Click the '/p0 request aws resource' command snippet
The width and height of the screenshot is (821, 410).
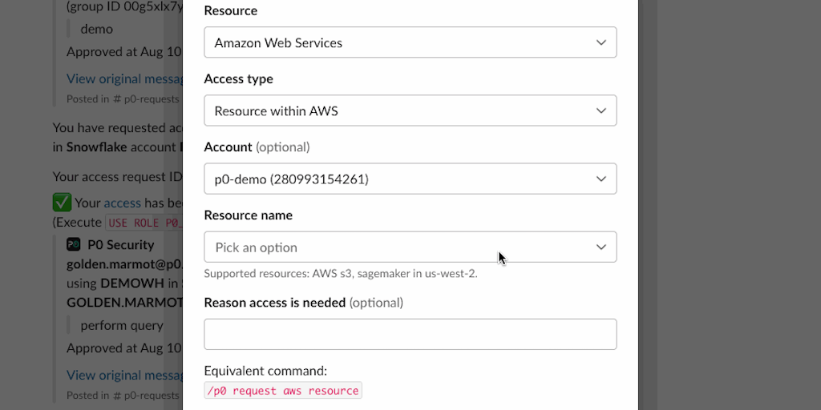tap(283, 391)
